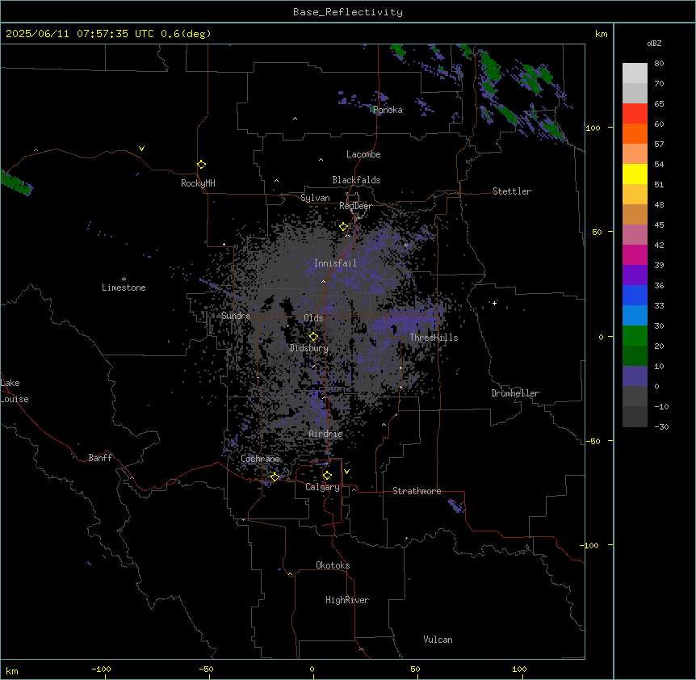Click the Cochrane label
This screenshot has width=696, height=680.
pyautogui.click(x=260, y=459)
